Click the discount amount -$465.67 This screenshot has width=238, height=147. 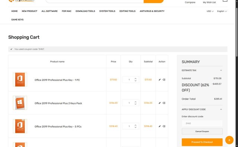(x=216, y=84)
